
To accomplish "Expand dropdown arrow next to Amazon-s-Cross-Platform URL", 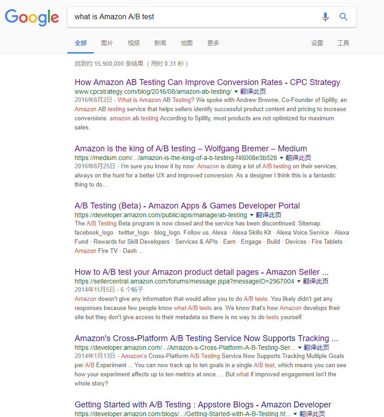I will 300,347.
